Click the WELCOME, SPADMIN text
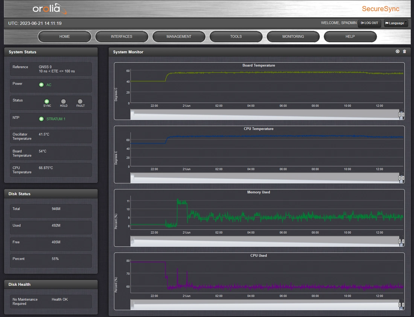 click(x=339, y=23)
